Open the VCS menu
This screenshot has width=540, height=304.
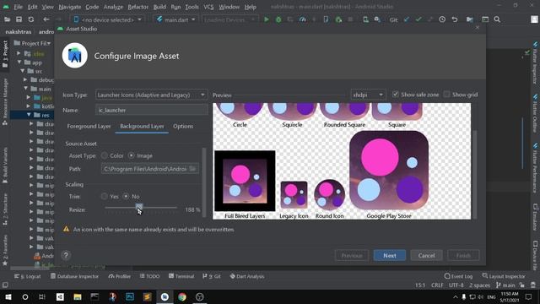point(208,7)
